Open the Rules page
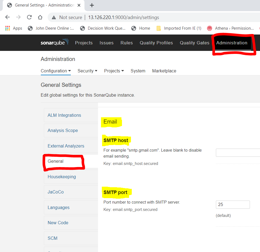The width and height of the screenshot is (260, 252). pos(127,43)
